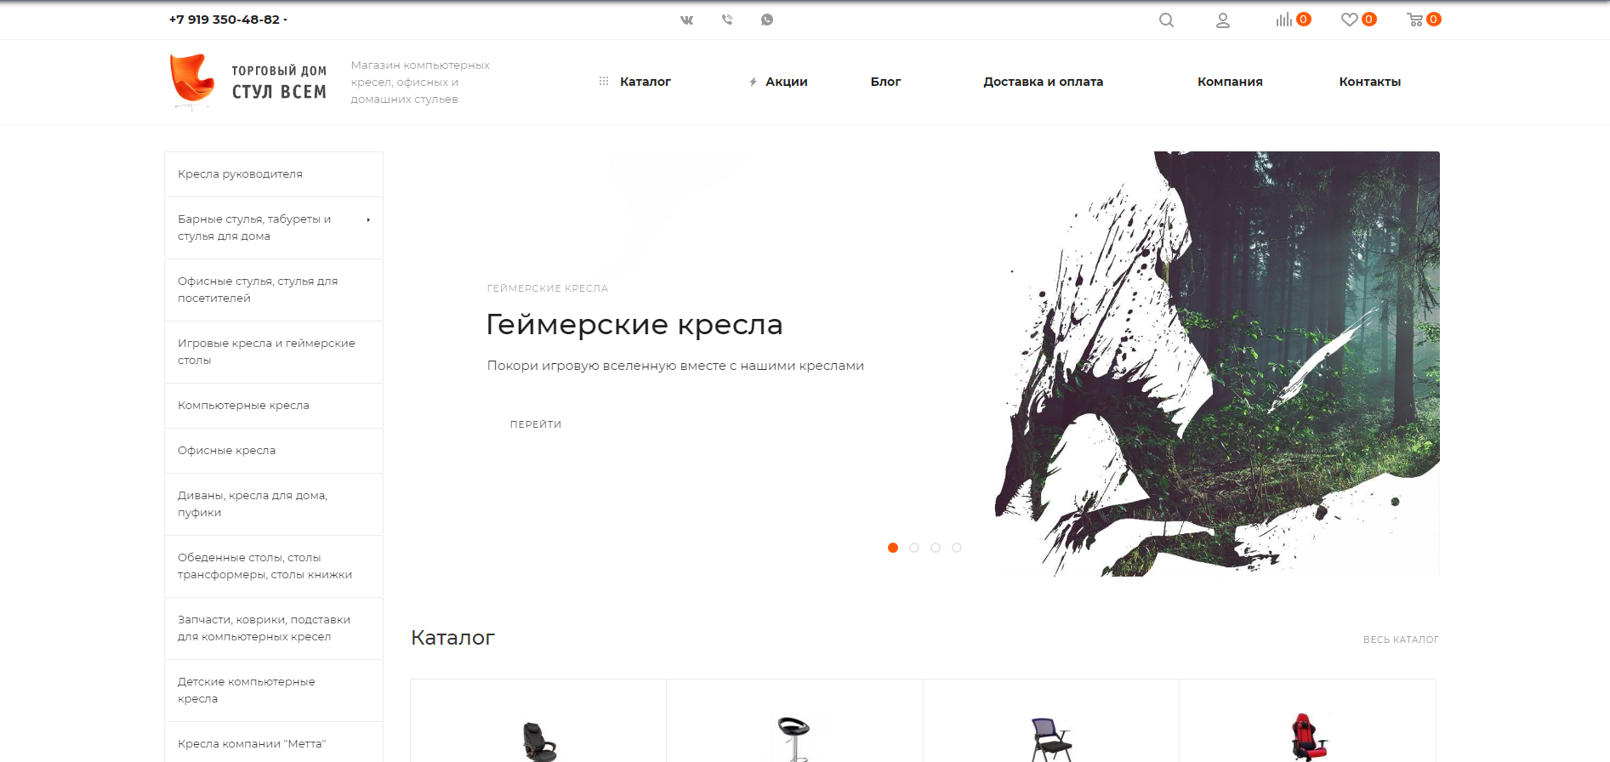The image size is (1610, 762).
Task: Click the ПЕРЕЙТИ banner button
Action: coord(536,424)
